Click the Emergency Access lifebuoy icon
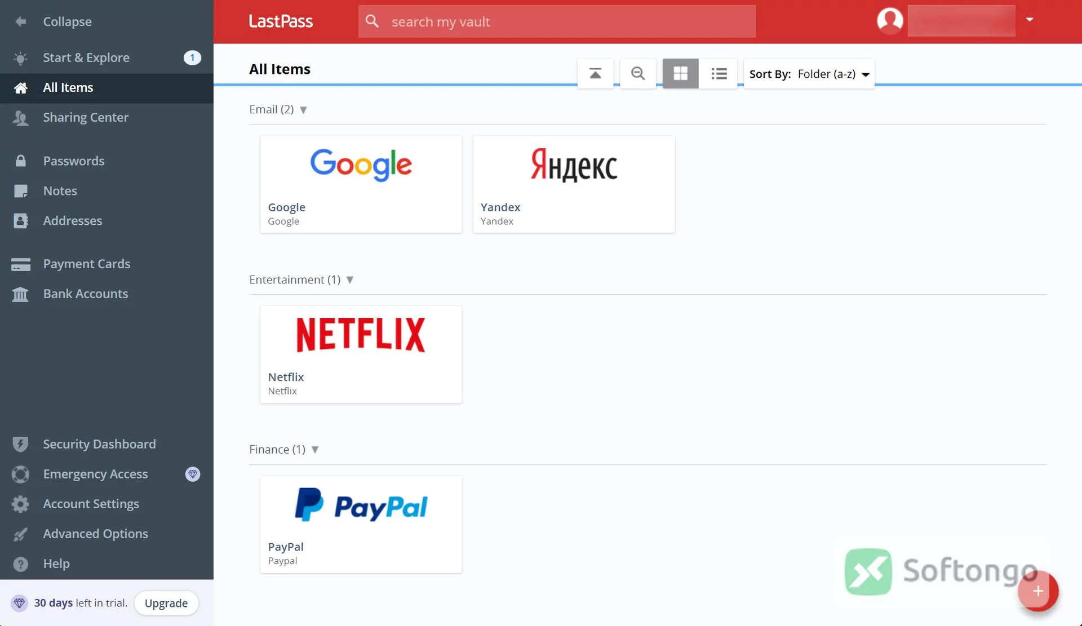Viewport: 1082px width, 626px height. click(20, 474)
